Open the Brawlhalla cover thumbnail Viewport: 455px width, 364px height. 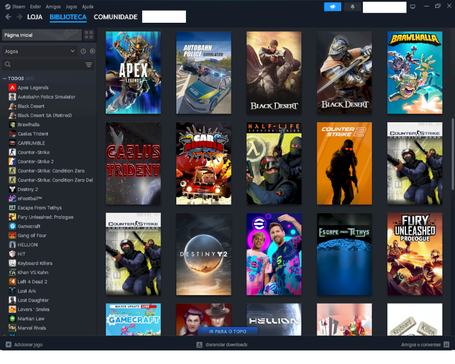tap(415, 73)
